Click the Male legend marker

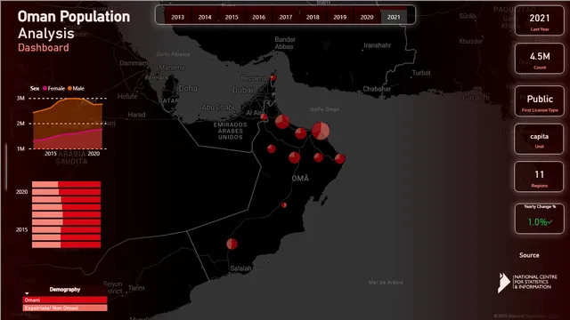[x=69, y=88]
